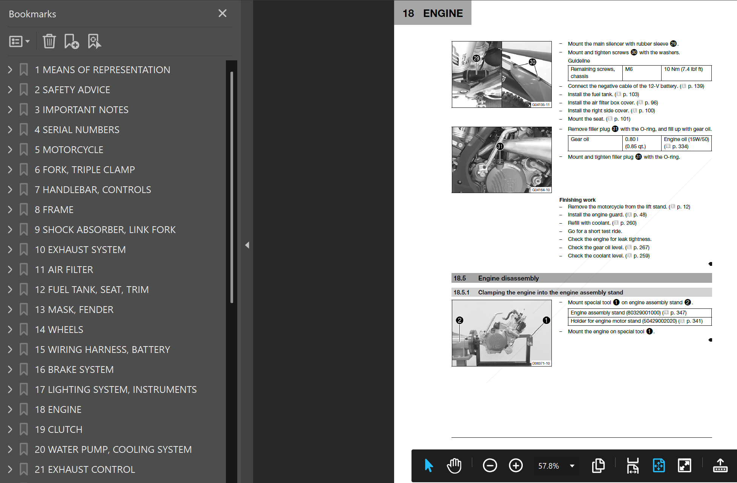Expand the 18 ENGINE bookmark
Viewport: 737px width, 483px height.
(x=10, y=409)
